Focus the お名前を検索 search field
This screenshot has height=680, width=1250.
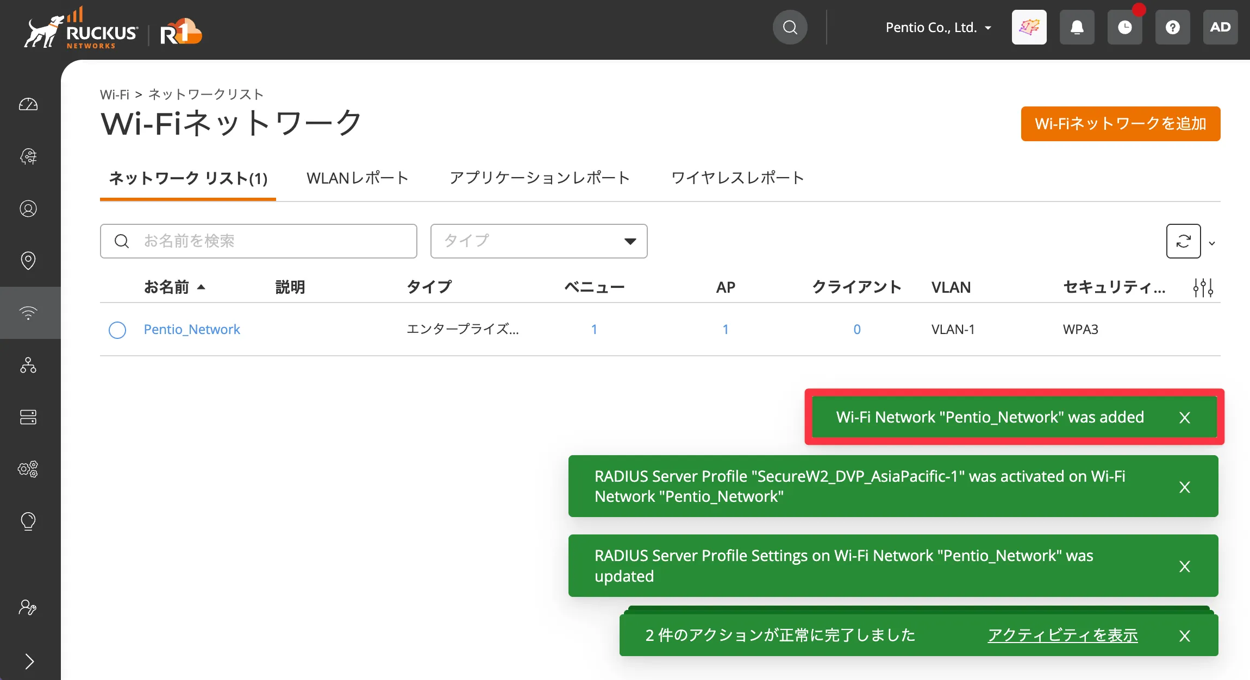[x=259, y=241]
